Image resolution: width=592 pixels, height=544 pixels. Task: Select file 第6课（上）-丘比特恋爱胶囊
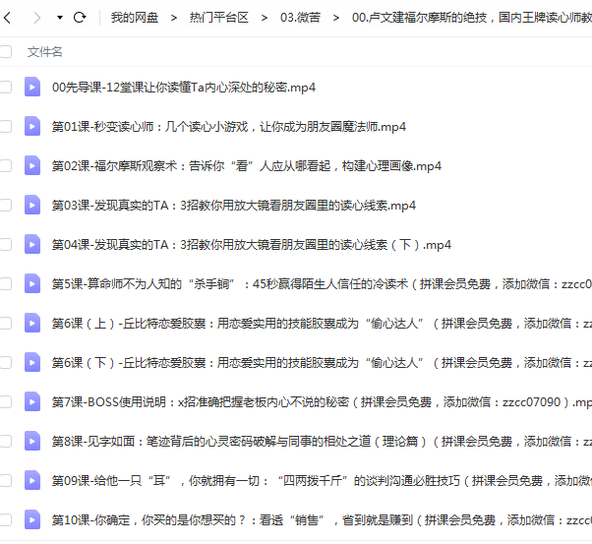322,324
